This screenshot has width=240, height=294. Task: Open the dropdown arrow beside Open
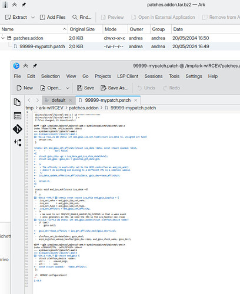[68, 88]
